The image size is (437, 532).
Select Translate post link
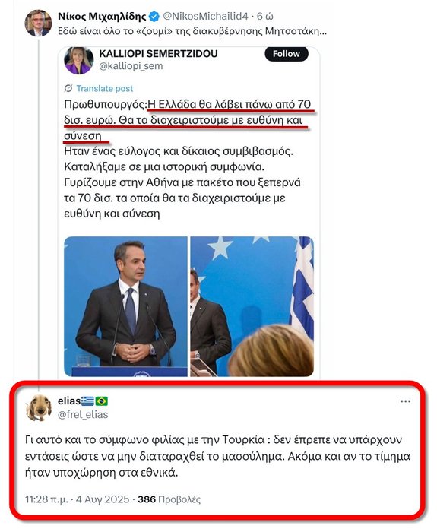(105, 89)
